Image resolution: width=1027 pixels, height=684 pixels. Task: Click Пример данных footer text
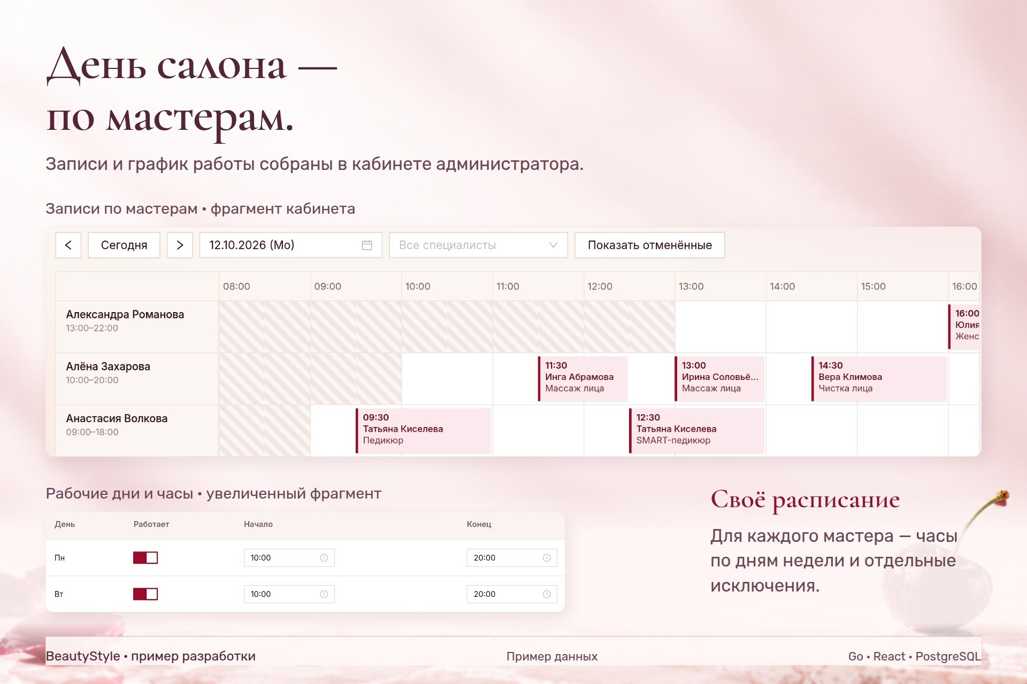[x=552, y=656]
